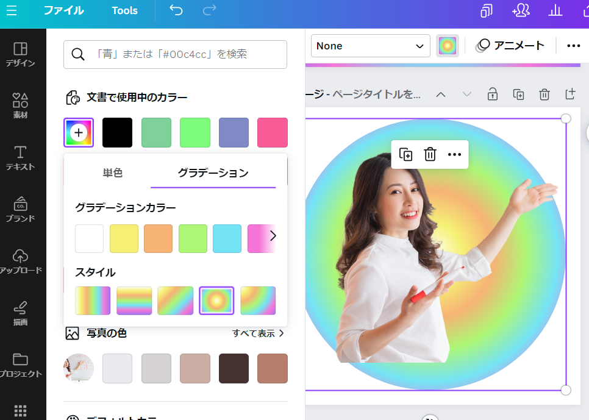Screen dimensions: 589x420
Task: Select the beige photo color swatch
Action: click(195, 368)
